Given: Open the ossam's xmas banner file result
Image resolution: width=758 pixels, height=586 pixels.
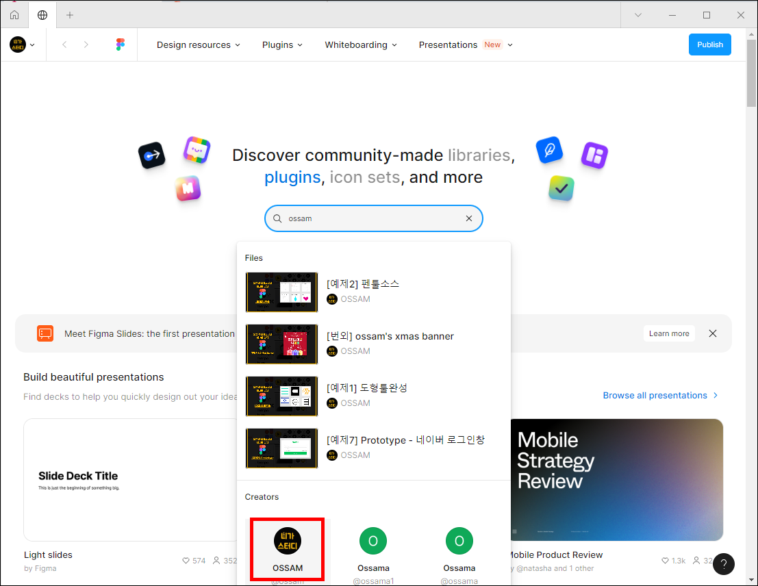Looking at the screenshot, I should coord(373,344).
